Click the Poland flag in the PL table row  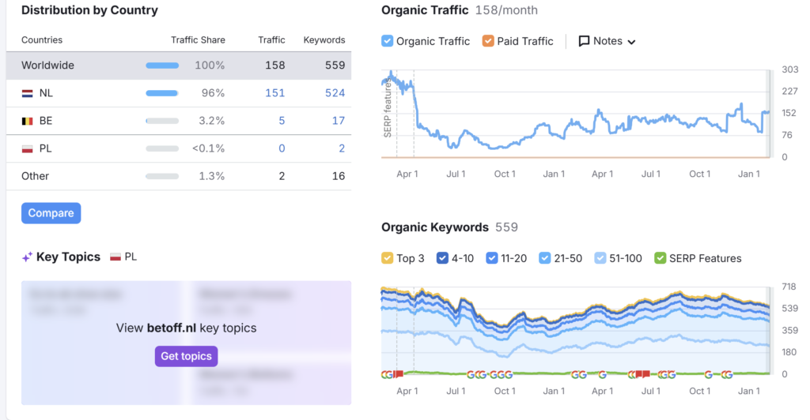point(27,148)
